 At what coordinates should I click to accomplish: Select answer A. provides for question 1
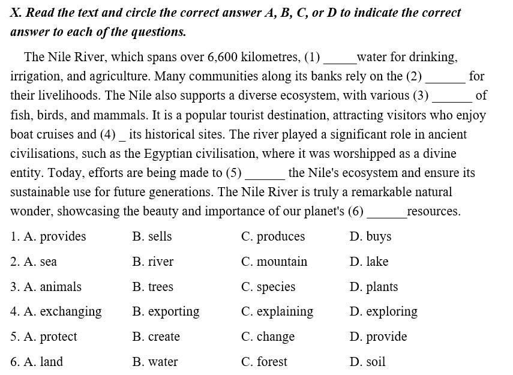pos(55,236)
